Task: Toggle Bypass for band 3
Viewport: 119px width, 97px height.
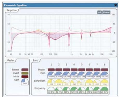Action: (x=66, y=70)
